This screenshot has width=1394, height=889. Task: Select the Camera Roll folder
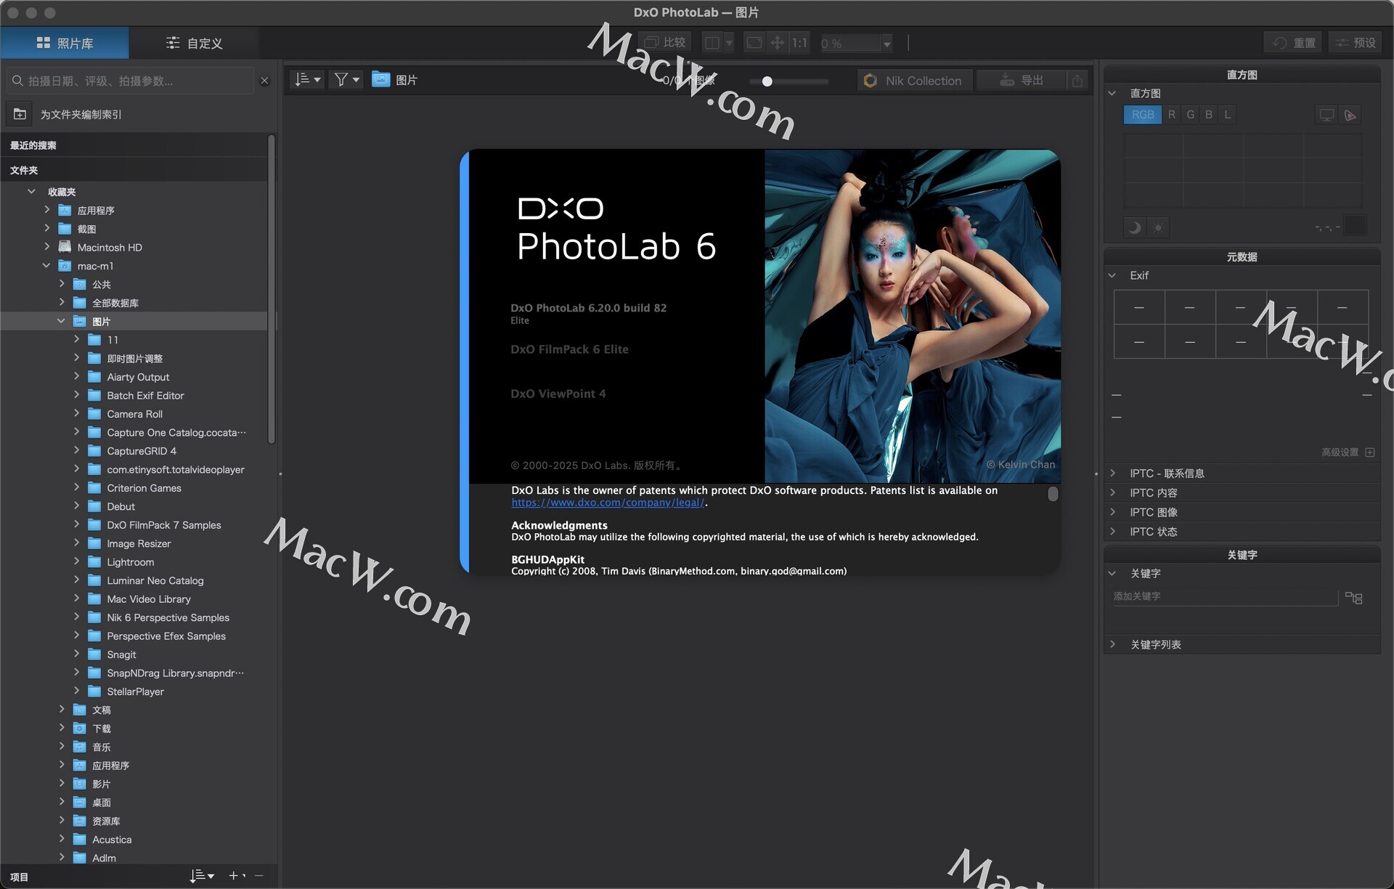point(134,414)
